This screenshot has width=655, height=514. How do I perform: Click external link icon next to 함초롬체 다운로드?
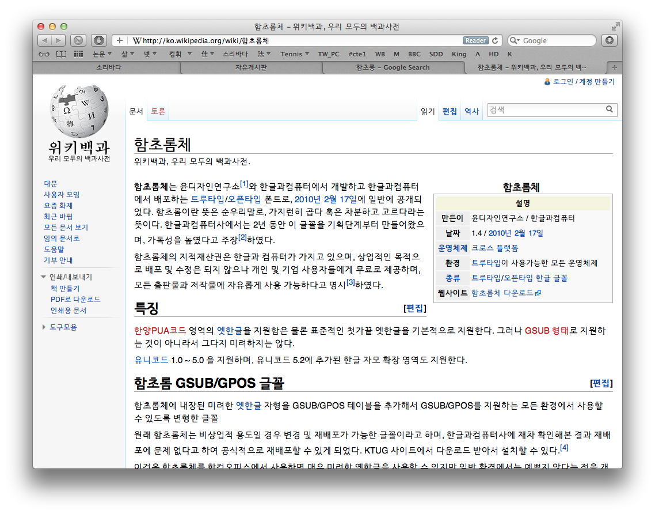click(538, 293)
